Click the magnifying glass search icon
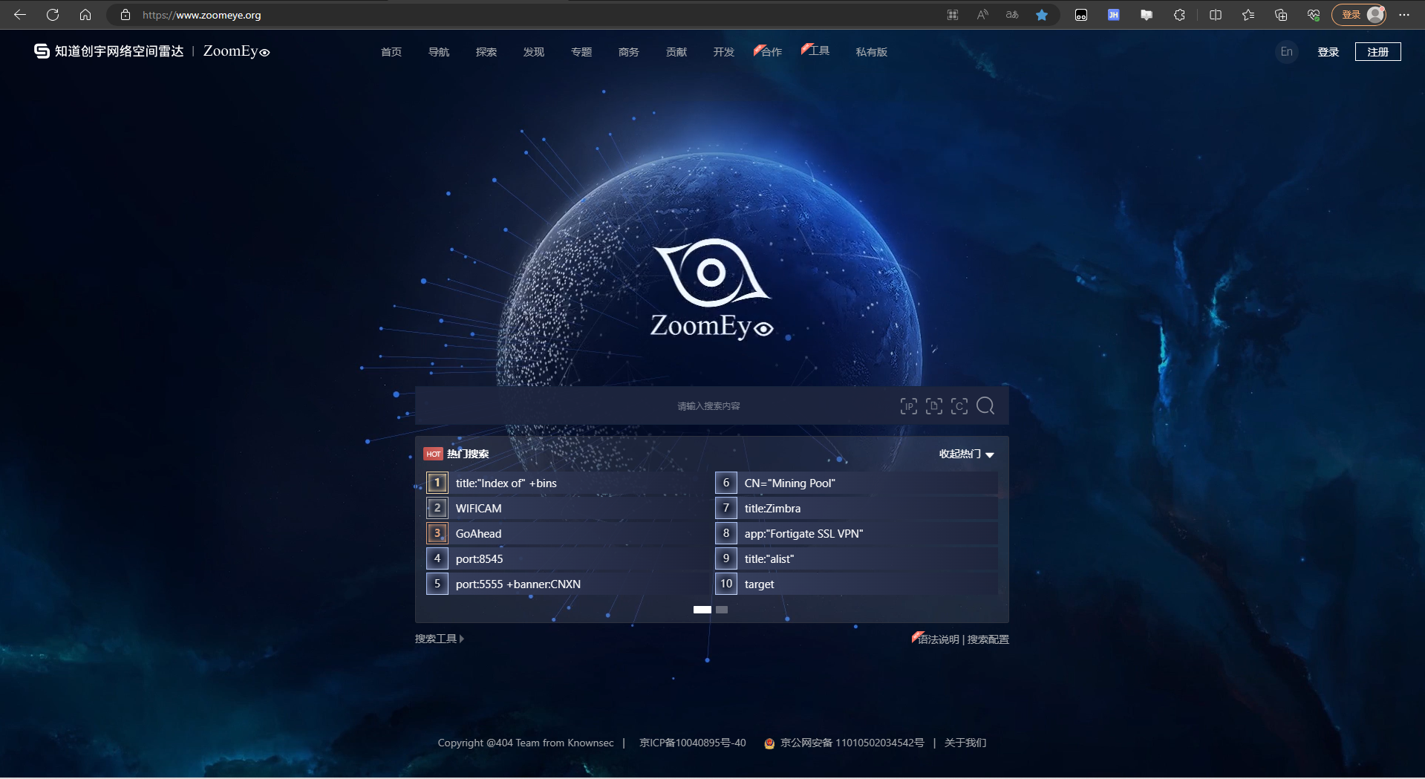Screen dimensions: 1425x779 coord(985,405)
